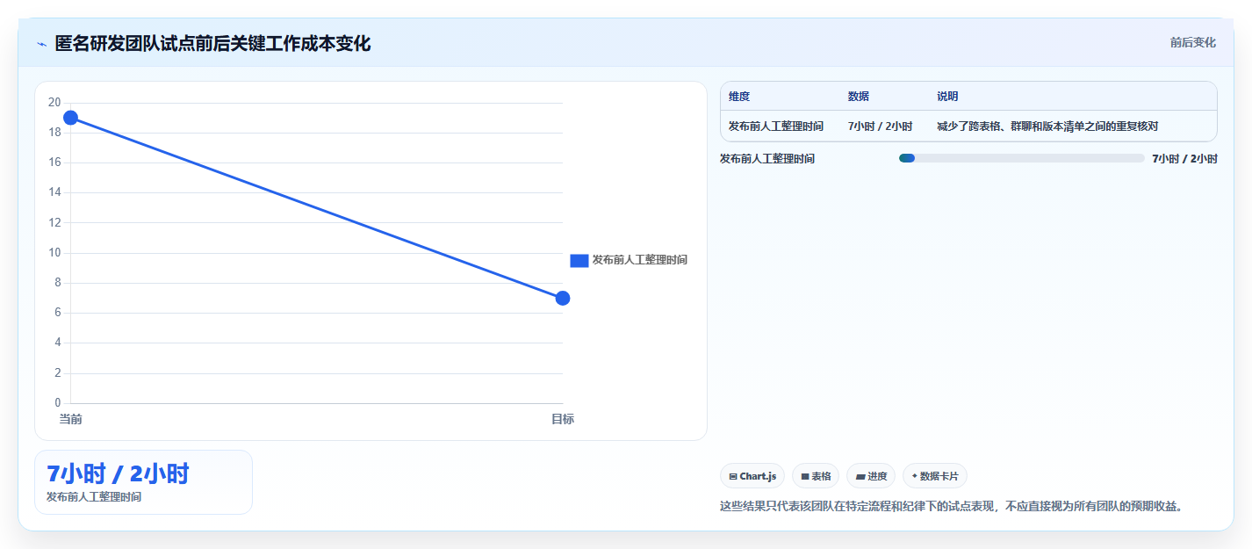Click the panel title 匿名研发团队试点前后关键工作成本变化

(212, 44)
